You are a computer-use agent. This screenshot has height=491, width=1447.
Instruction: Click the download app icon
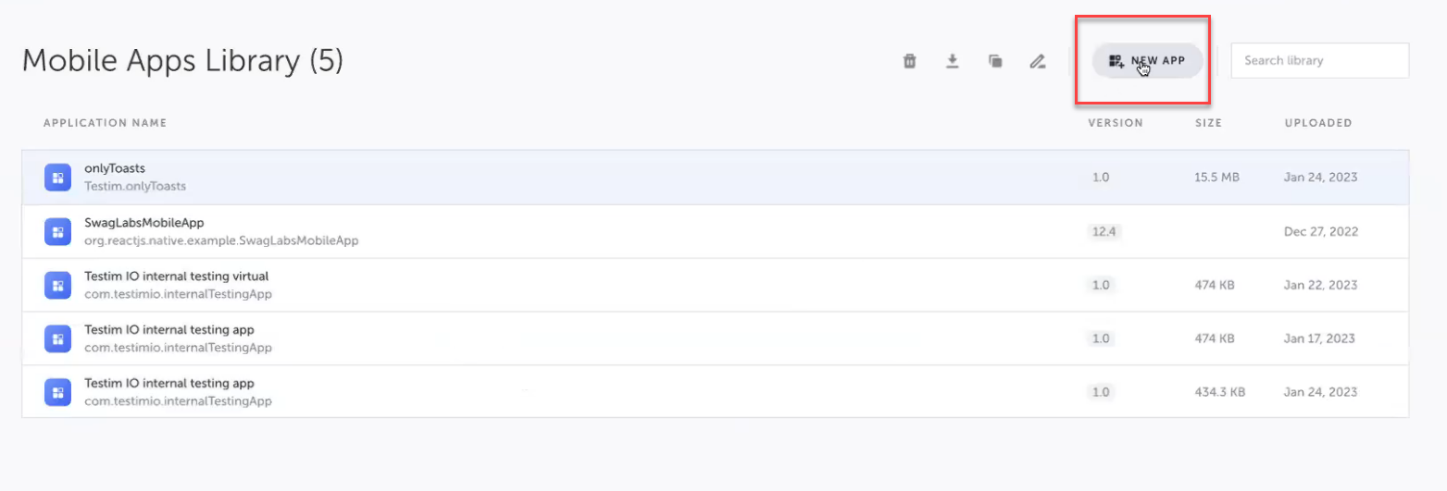952,61
